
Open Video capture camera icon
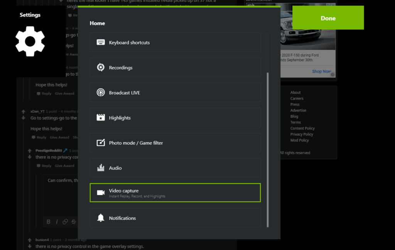[x=101, y=192]
